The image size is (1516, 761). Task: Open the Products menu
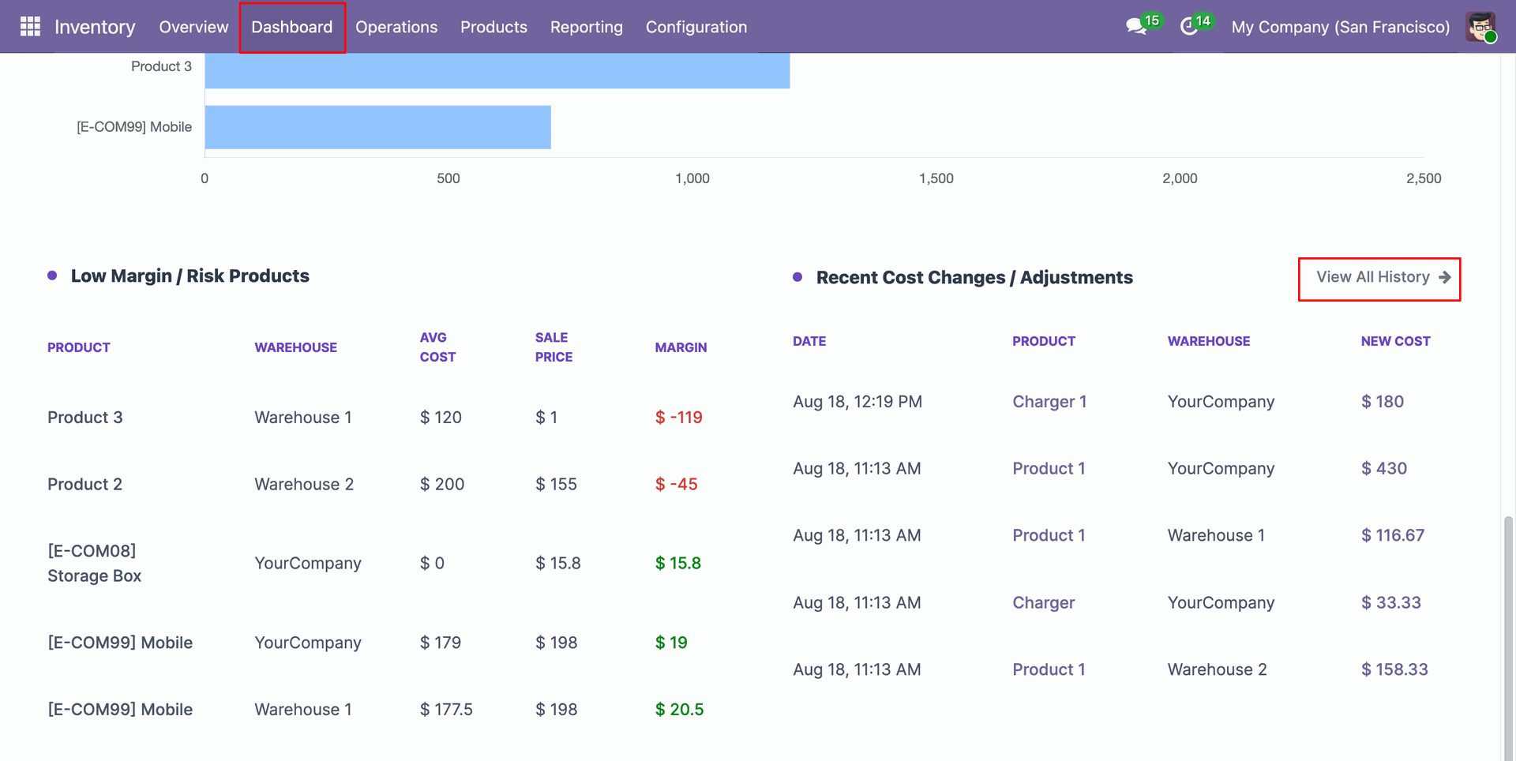(493, 27)
